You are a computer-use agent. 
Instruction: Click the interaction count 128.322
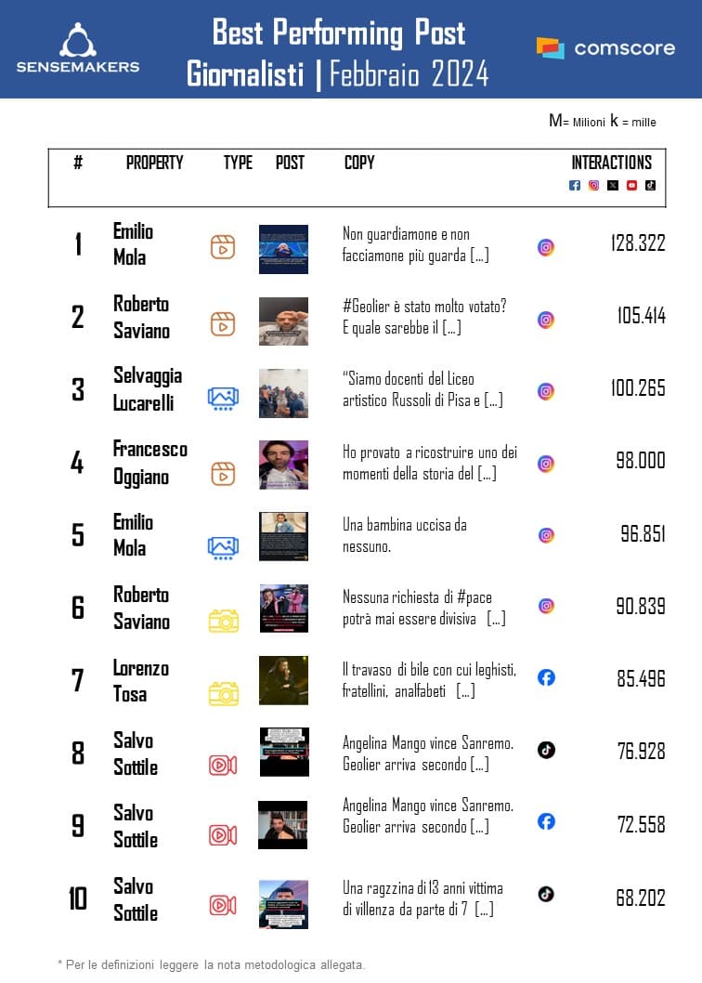638,243
